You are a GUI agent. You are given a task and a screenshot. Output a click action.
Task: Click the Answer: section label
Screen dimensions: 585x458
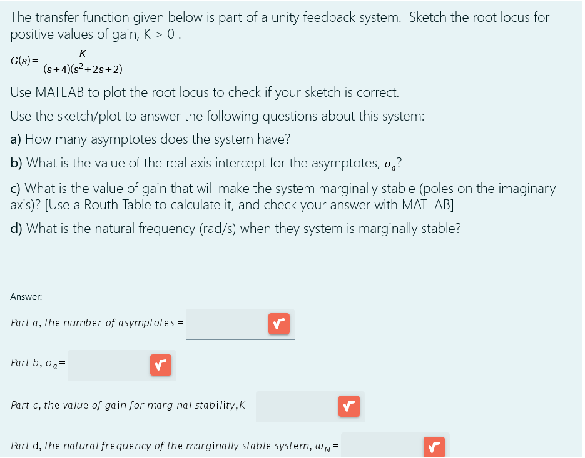point(26,296)
